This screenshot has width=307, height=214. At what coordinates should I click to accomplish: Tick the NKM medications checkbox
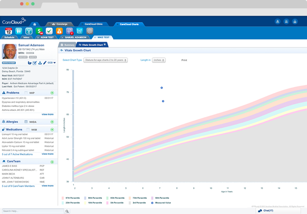(28, 130)
